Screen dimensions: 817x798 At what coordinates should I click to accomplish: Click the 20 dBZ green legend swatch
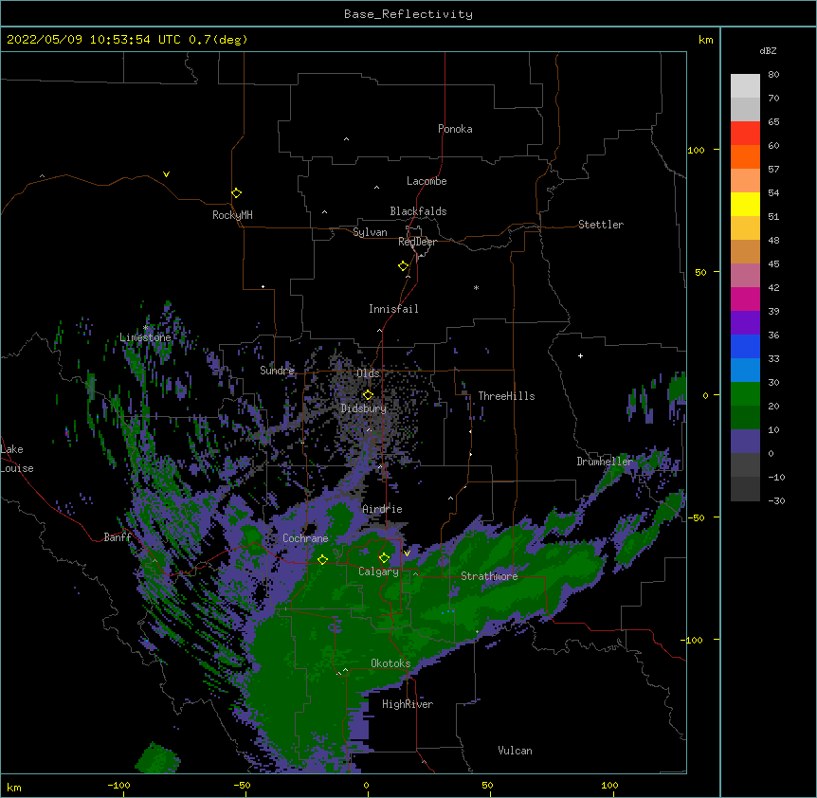coord(745,418)
